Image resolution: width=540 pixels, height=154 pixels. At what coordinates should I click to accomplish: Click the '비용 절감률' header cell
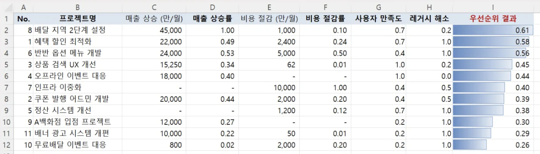(325, 19)
